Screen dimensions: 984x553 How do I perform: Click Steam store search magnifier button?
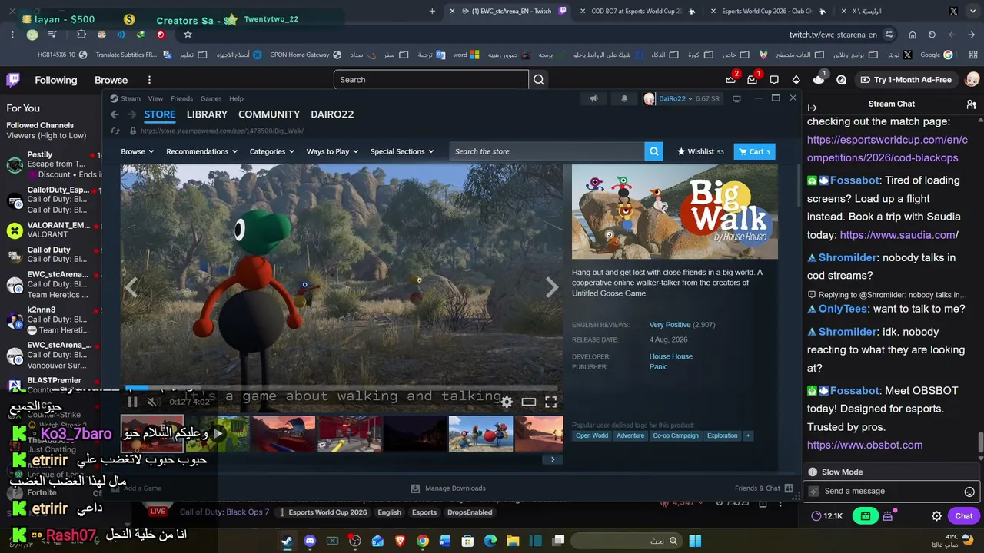[x=654, y=151]
